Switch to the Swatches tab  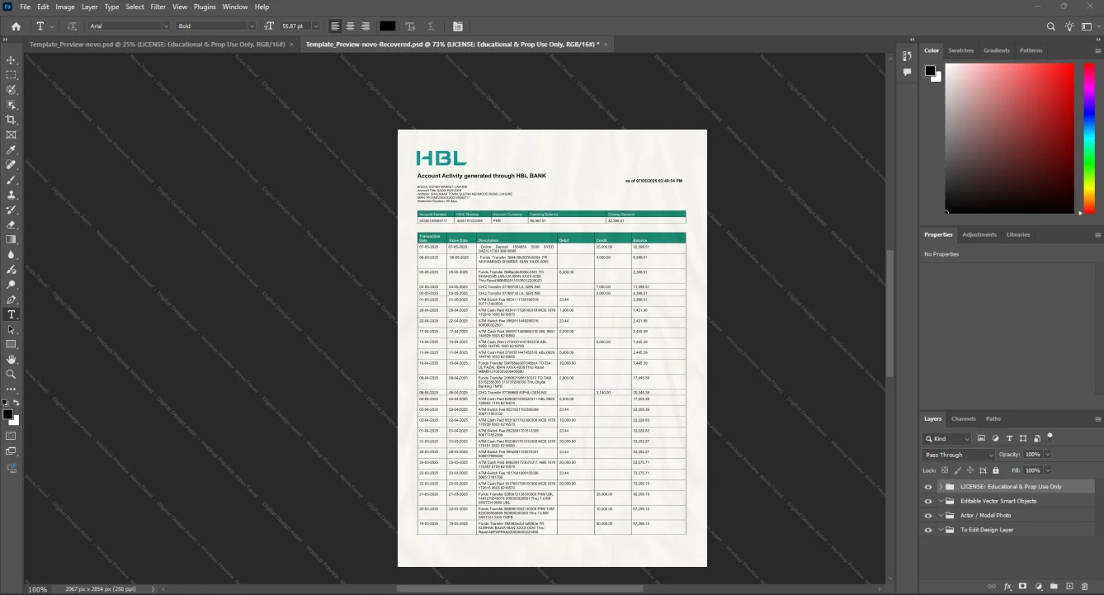pos(961,50)
